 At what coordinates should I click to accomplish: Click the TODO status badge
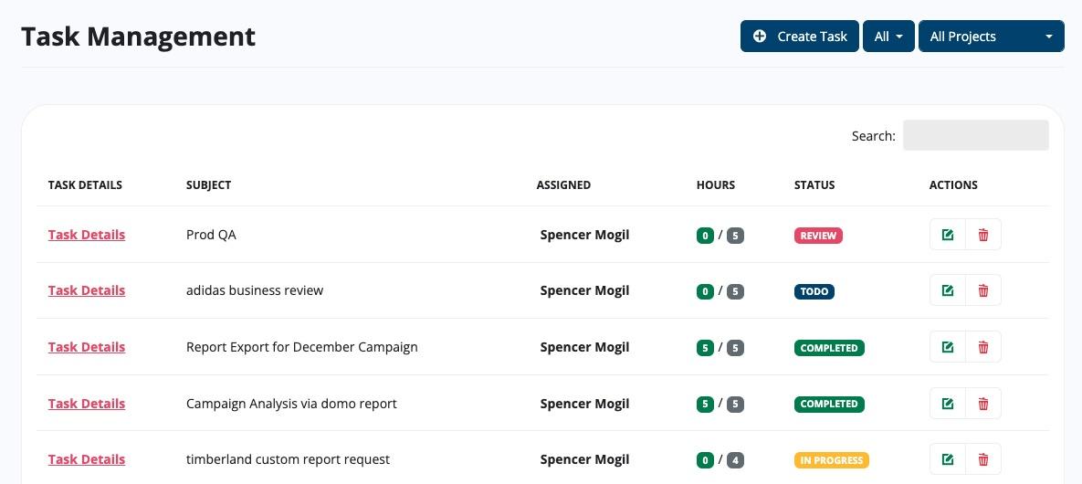pos(814,291)
